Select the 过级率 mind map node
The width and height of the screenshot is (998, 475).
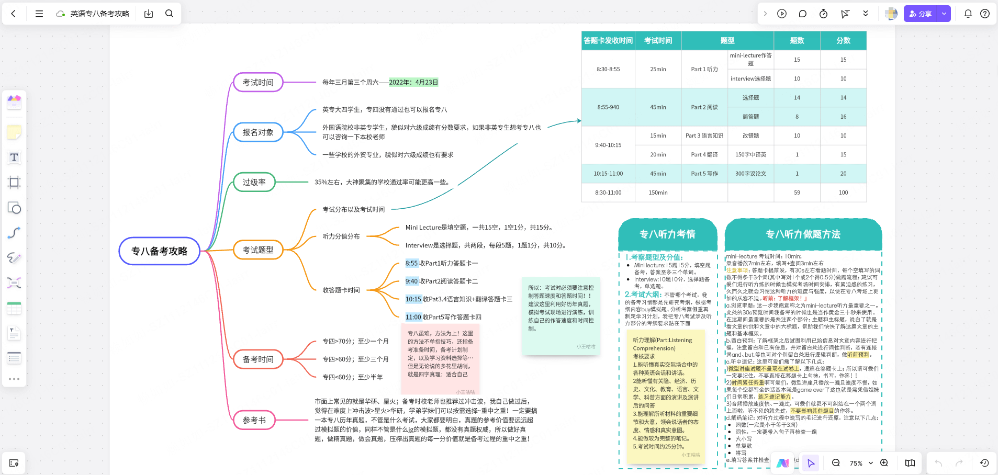click(254, 182)
